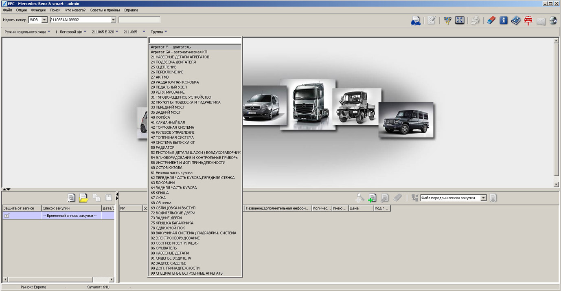Screen dimensions: 561x291
Task: Click the group list search field
Action: coord(195,41)
